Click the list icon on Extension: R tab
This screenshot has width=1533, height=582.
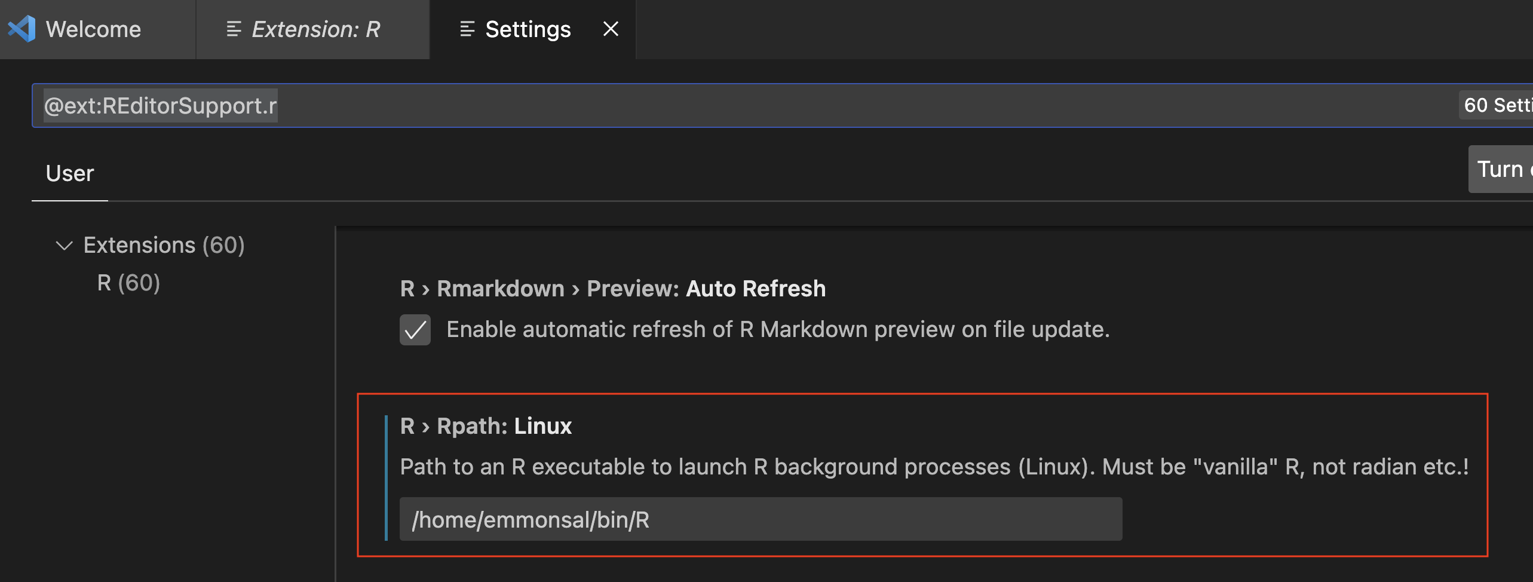coord(234,29)
